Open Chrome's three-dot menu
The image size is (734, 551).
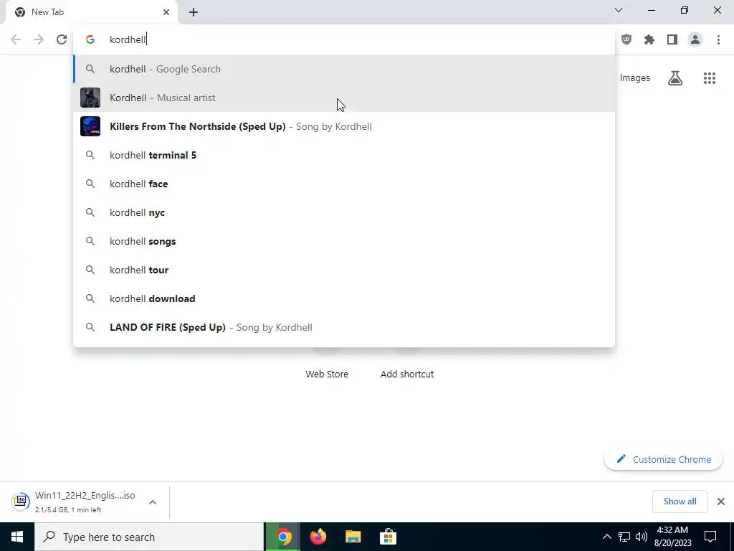tap(718, 39)
